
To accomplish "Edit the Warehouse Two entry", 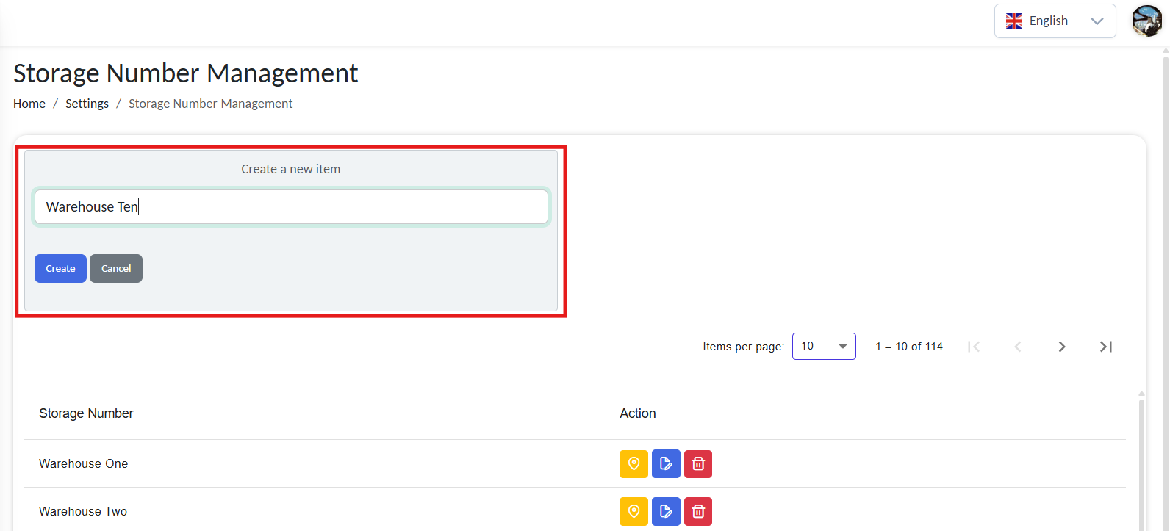I will pos(666,512).
